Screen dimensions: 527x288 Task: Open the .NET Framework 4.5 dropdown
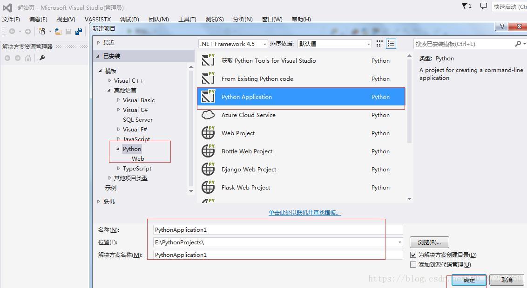(x=233, y=44)
